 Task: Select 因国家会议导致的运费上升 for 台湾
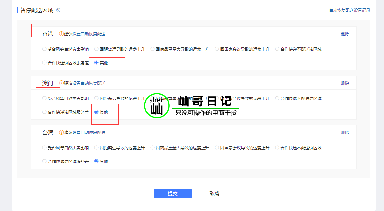217,148
